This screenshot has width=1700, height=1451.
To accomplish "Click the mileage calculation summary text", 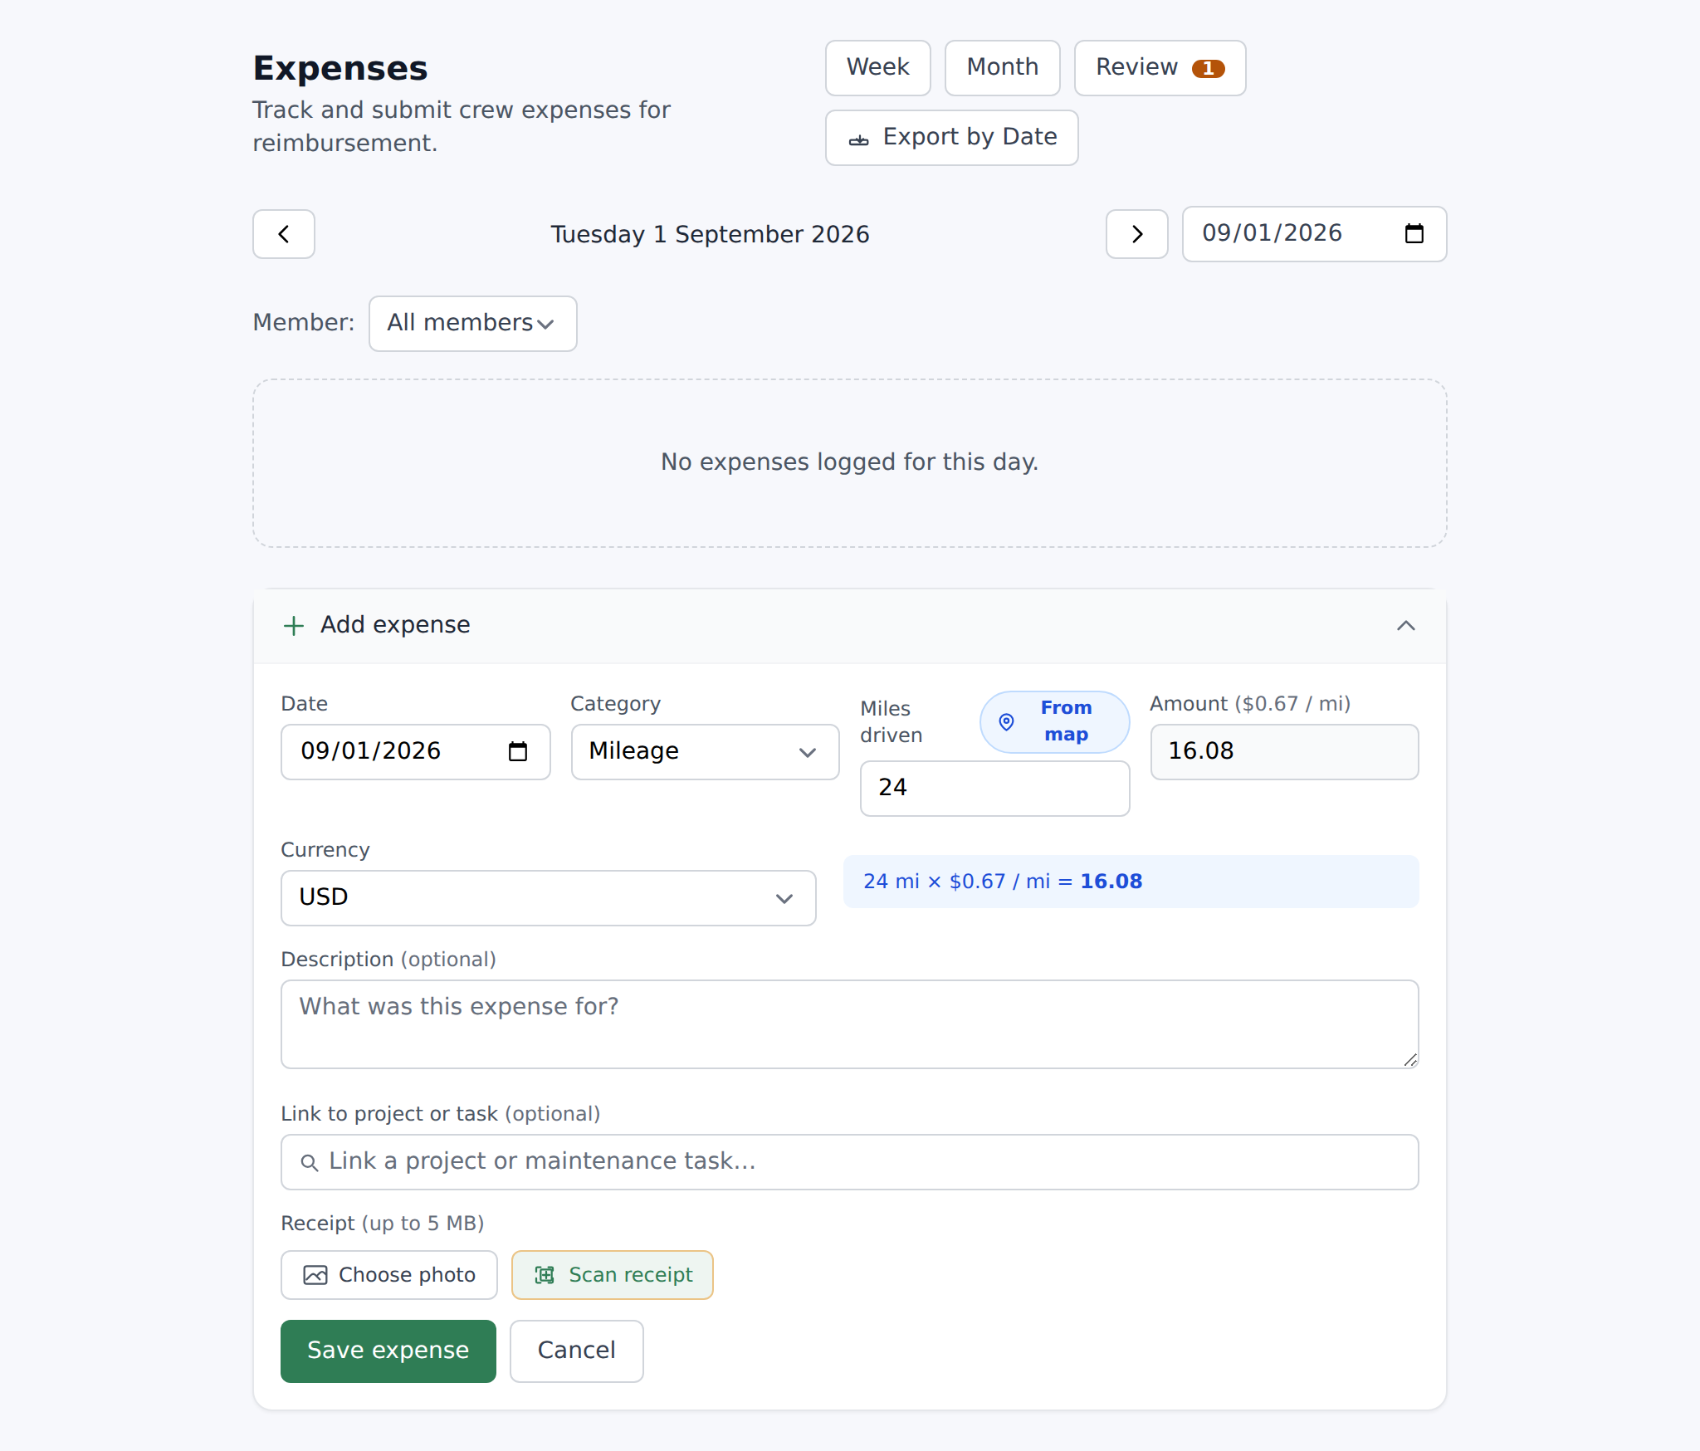I will [1003, 882].
